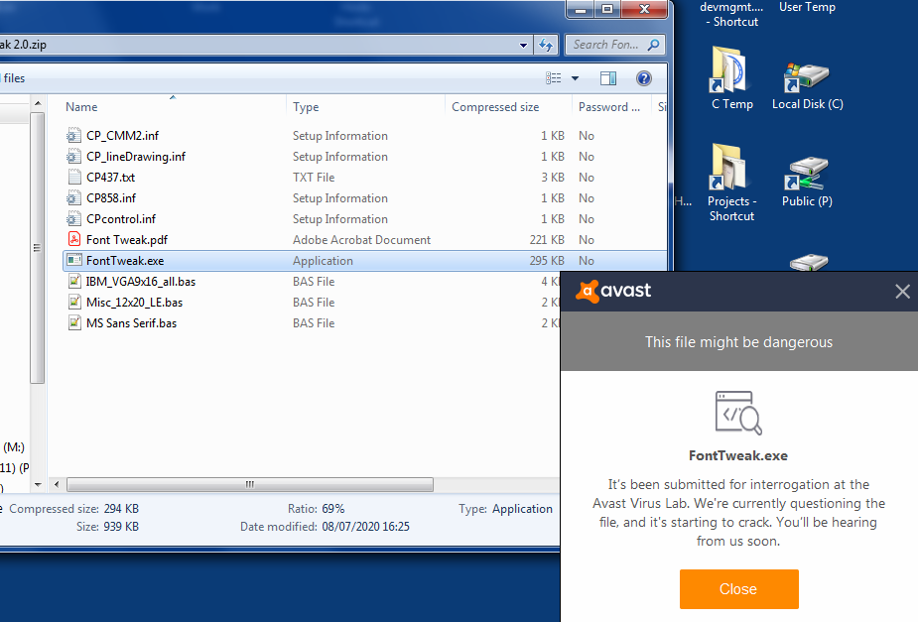Select the CP437.txt file icon
The width and height of the screenshot is (918, 622).
[x=73, y=178]
